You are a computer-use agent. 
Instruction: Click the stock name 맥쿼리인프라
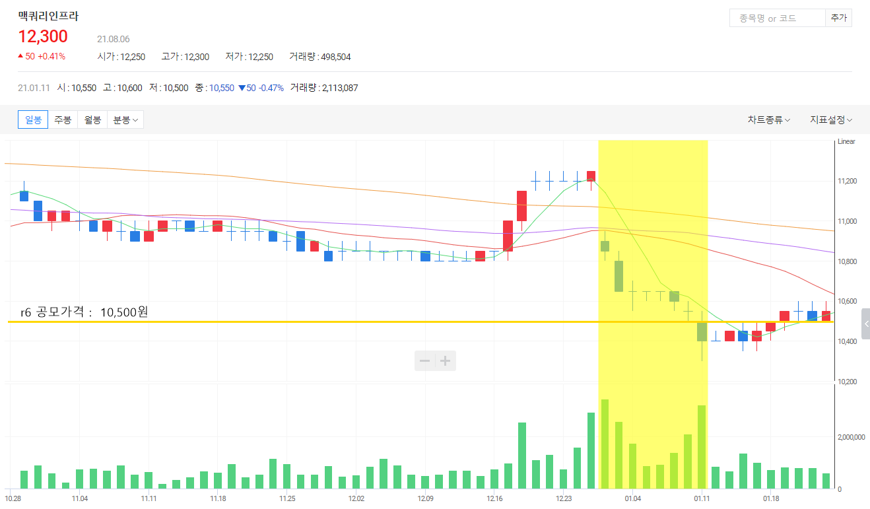tap(48, 17)
